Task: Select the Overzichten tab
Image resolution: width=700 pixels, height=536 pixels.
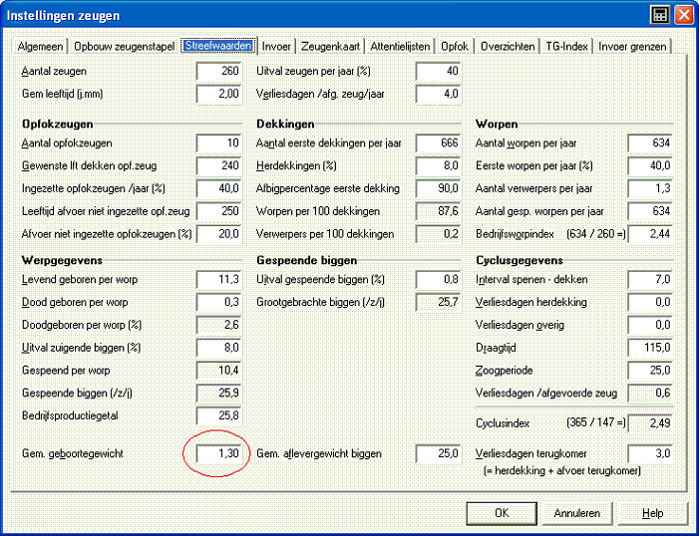Action: pyautogui.click(x=508, y=47)
